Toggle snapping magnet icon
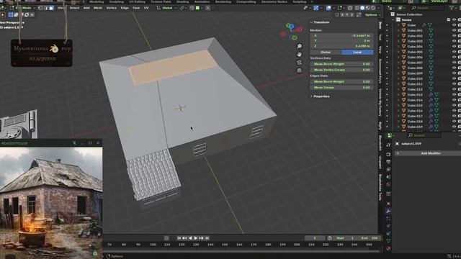Image resolution: width=461 pixels, height=259 pixels. 192,8
